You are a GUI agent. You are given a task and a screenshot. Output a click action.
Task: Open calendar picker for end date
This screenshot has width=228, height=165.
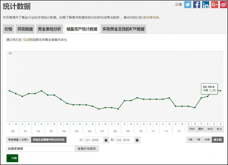coord(137,140)
